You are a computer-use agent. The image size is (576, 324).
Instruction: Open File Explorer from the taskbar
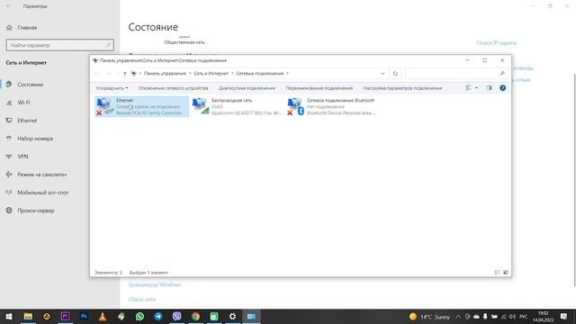(x=28, y=316)
